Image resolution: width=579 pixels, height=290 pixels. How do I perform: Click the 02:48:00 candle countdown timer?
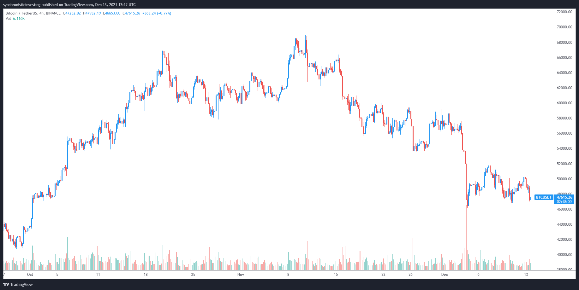(564, 202)
